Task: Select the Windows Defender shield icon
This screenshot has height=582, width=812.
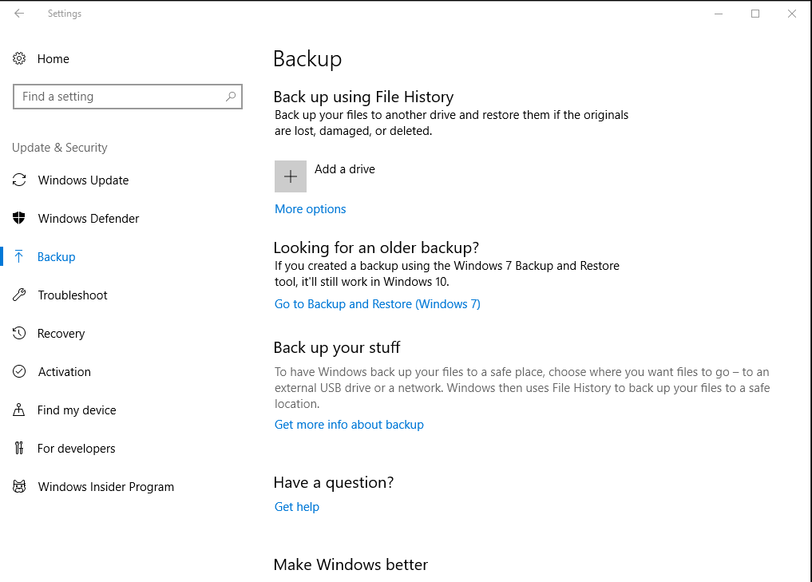Action: [19, 218]
